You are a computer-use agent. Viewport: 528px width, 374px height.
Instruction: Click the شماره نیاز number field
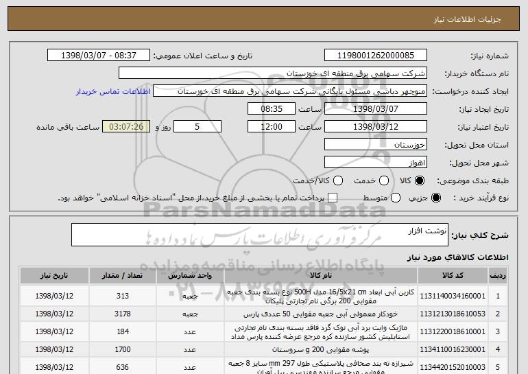coord(376,56)
